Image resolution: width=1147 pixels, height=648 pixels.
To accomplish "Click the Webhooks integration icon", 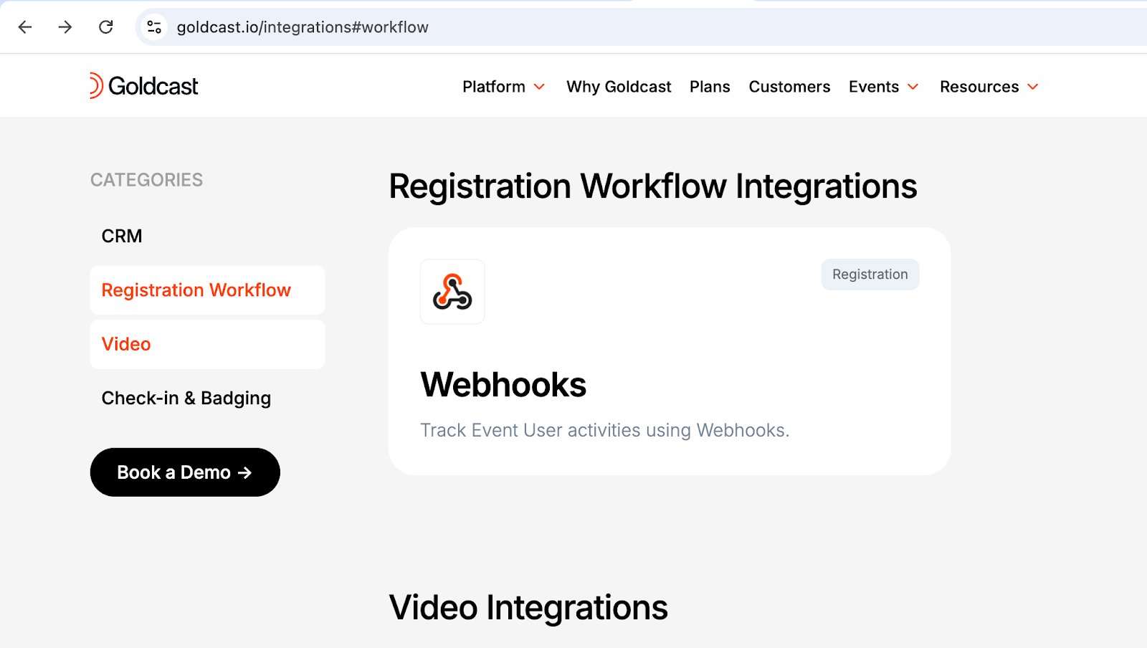I will [x=452, y=292].
